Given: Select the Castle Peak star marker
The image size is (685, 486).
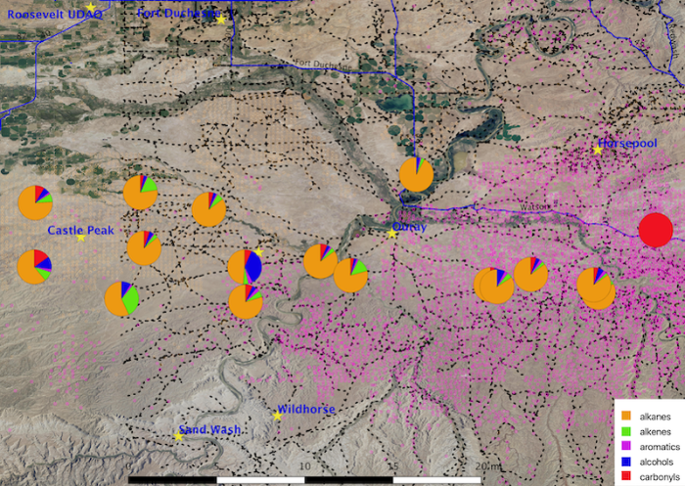Looking at the screenshot, I should coord(81,237).
